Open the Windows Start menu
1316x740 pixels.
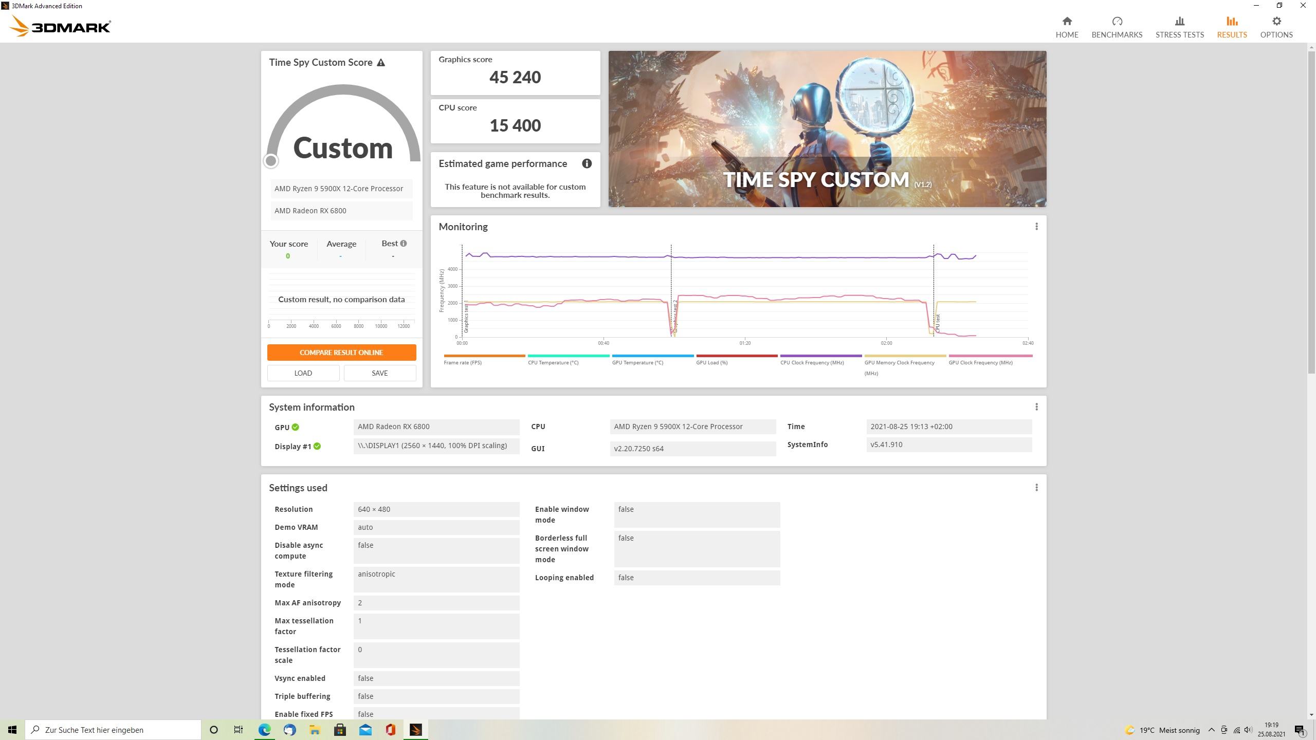click(x=12, y=730)
